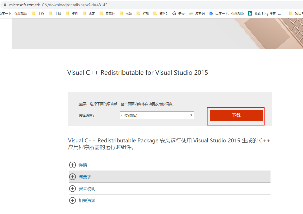The image size is (303, 214).
Task: Open the 奇云 bookmark
Action: (179, 14)
